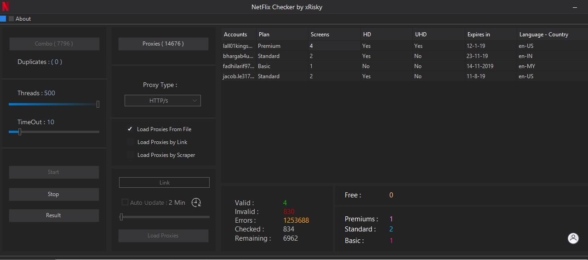Click the green Valid count 4
This screenshot has width=588, height=260.
tap(285, 203)
